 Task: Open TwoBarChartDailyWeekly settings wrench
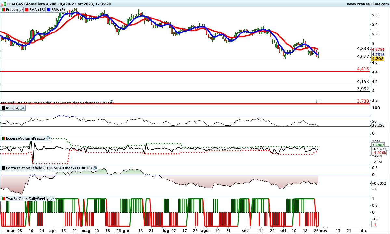(x=52, y=198)
